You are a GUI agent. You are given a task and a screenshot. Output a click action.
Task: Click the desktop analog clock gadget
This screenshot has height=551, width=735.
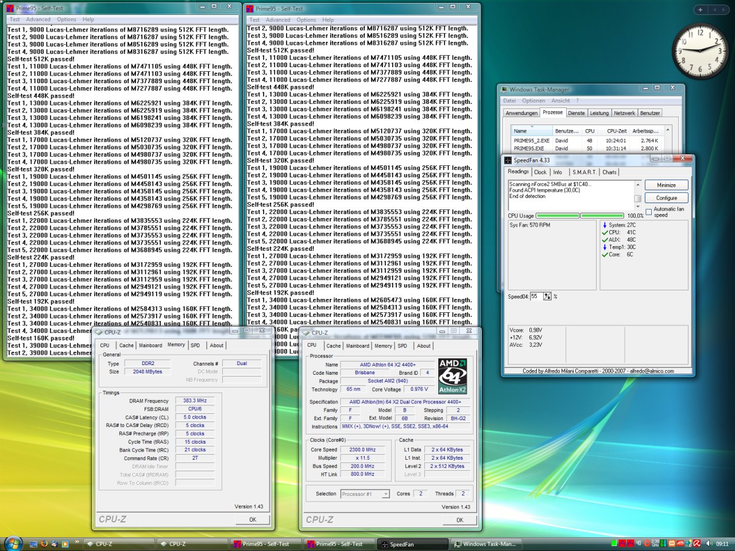pos(699,51)
